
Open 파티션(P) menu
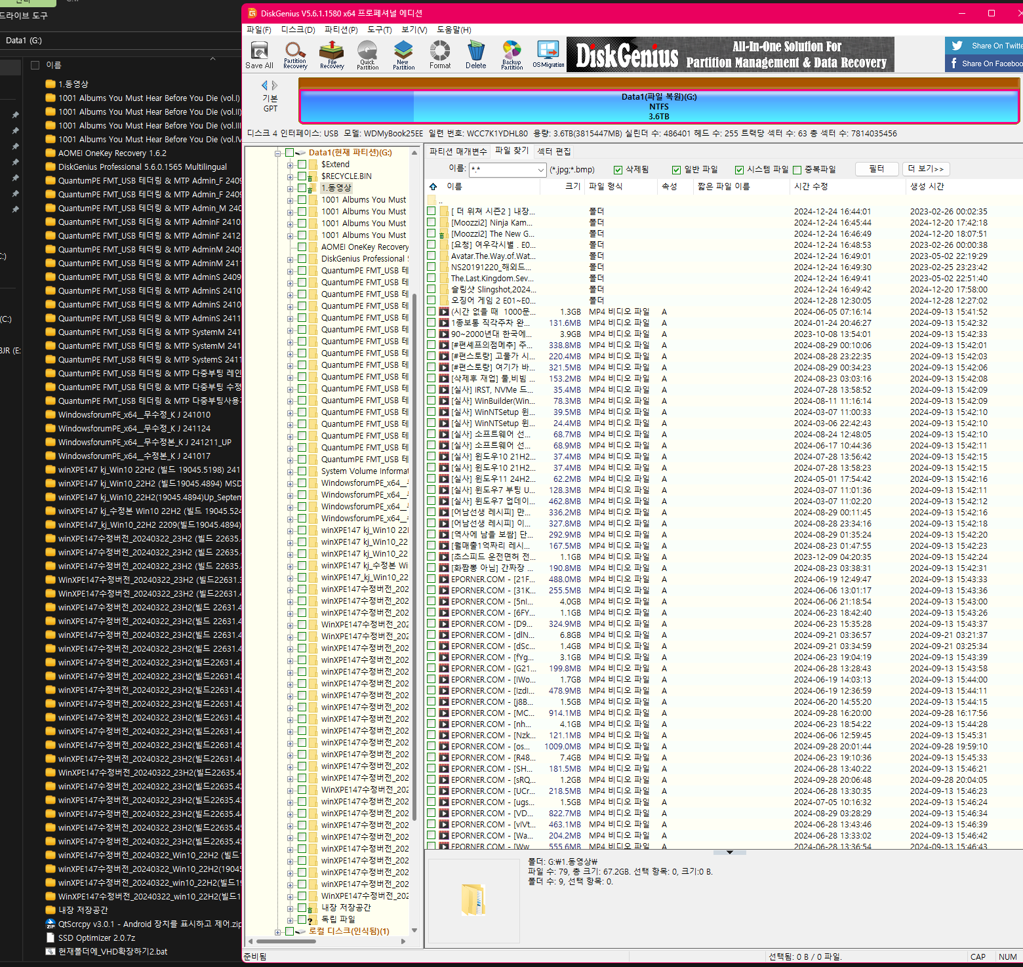click(x=341, y=30)
